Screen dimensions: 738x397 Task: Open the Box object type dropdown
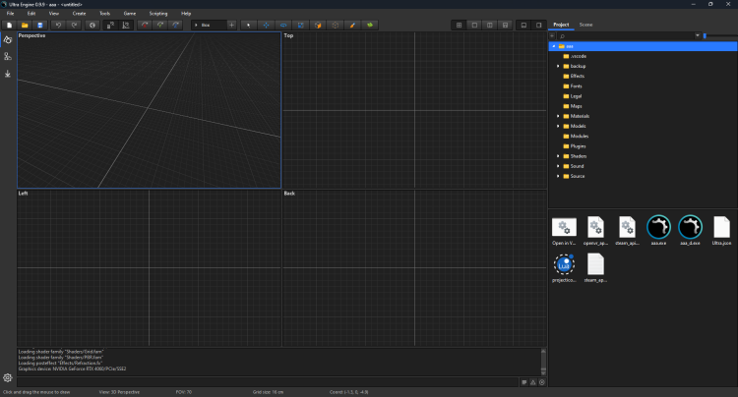tap(208, 25)
